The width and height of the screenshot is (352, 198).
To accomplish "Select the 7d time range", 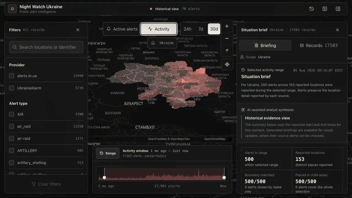I will pos(201,29).
